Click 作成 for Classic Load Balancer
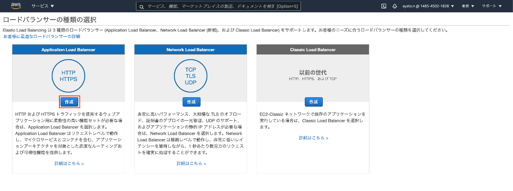This screenshot has height=191, width=513. pos(313,102)
